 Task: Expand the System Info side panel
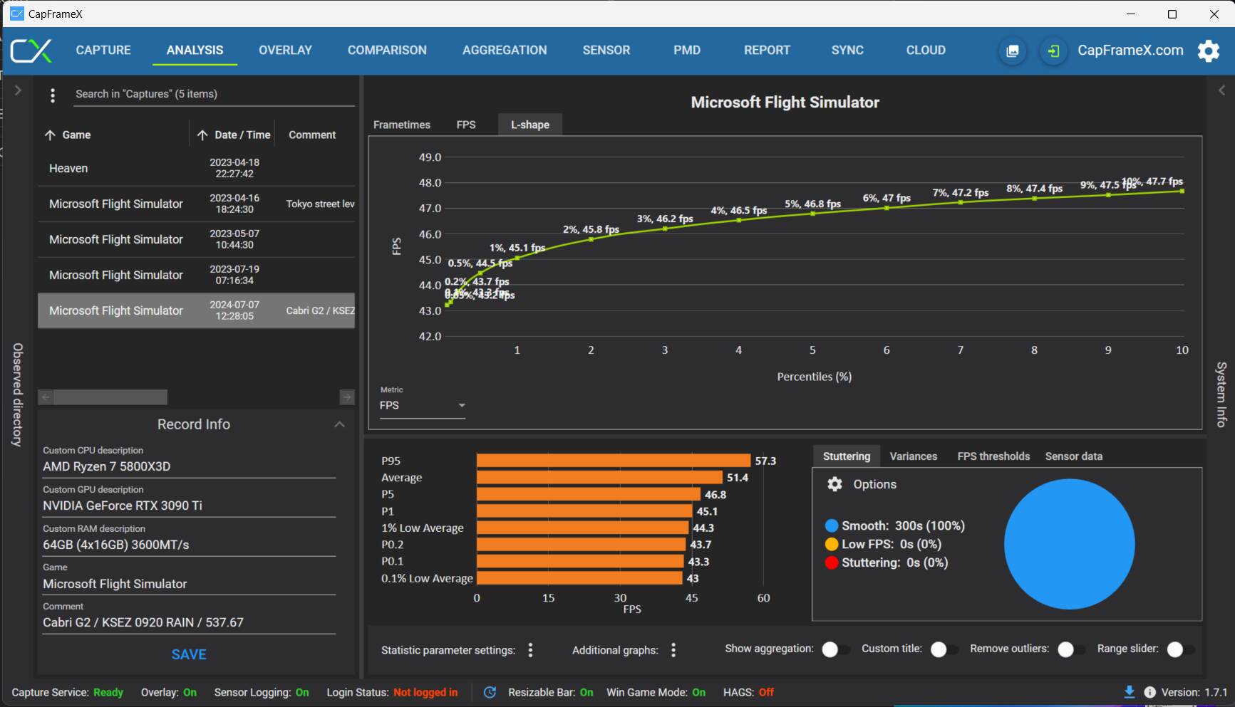tap(1221, 90)
